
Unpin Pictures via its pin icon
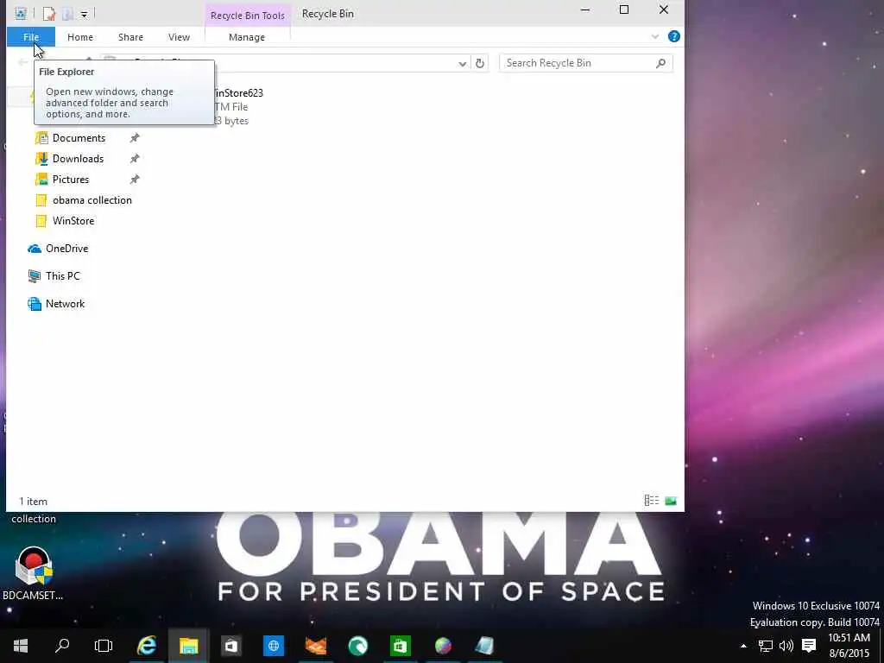[x=134, y=180]
